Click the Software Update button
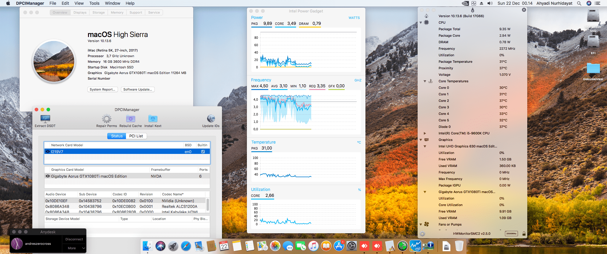This screenshot has height=254, width=607. (x=138, y=89)
